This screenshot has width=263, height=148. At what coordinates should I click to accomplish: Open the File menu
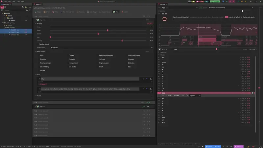6,1
